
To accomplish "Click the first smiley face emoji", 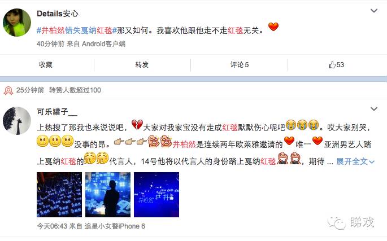I will pos(42,141).
